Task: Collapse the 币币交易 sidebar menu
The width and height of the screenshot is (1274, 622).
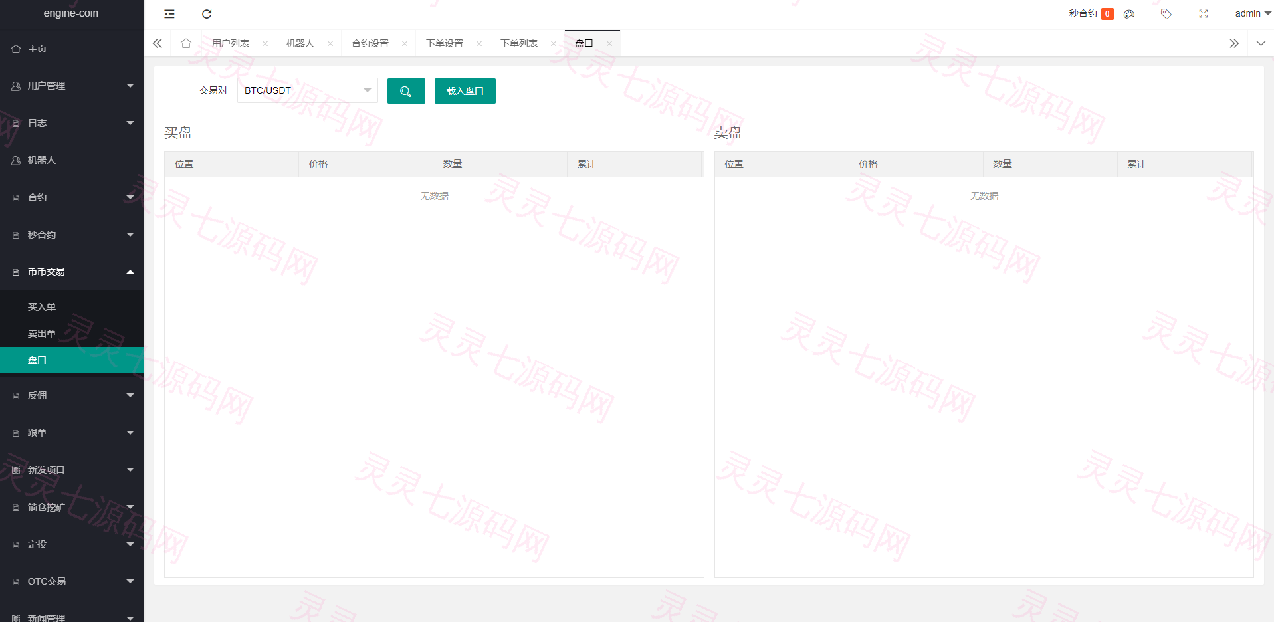Action: coord(72,272)
